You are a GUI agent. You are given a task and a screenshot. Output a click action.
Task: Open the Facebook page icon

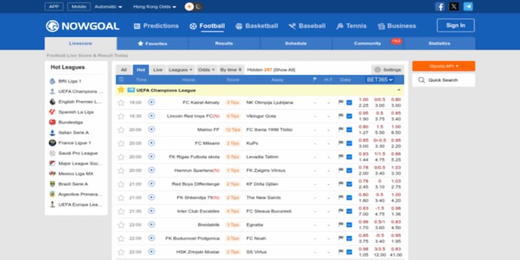[440, 6]
